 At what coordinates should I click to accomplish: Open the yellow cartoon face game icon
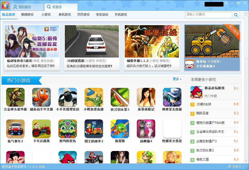click(x=172, y=157)
